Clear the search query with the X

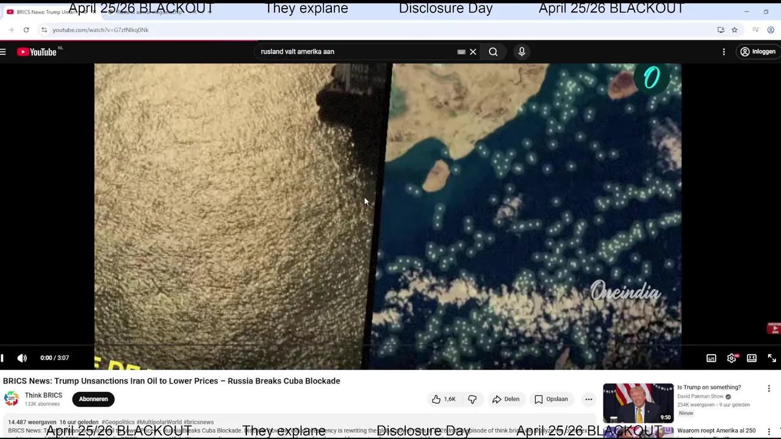pyautogui.click(x=473, y=52)
